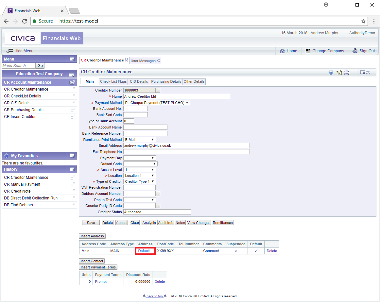The image size is (380, 308).
Task: Close the CR Creditor Maintenance tab
Action: click(127, 60)
